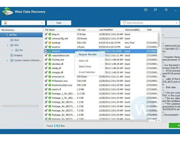Viewport: 180px width, 141px height.
Task: Click the file list vertical scrollbar thumb
Action: (x=159, y=41)
